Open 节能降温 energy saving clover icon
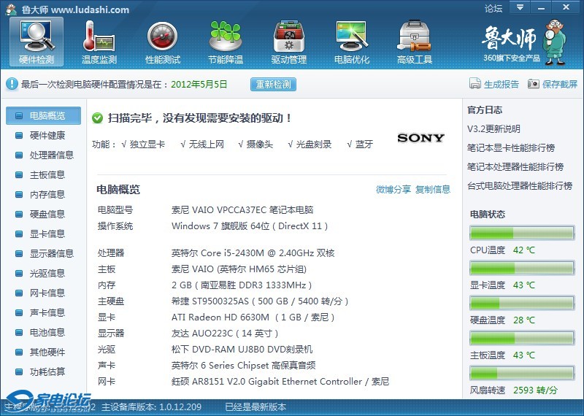Image resolution: width=584 pixels, height=416 pixels. (x=226, y=42)
